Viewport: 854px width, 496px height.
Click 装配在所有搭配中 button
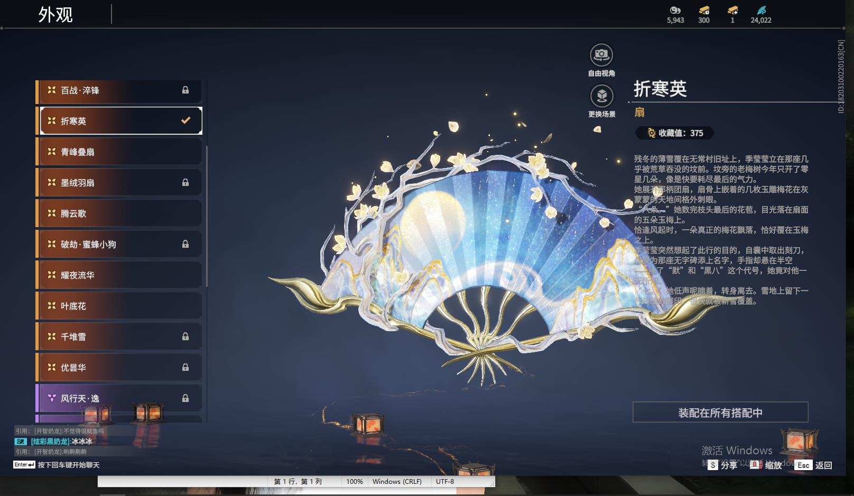click(720, 412)
